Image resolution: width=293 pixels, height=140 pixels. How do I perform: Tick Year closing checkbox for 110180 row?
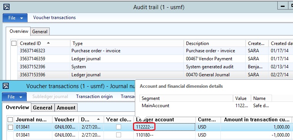[118, 135]
